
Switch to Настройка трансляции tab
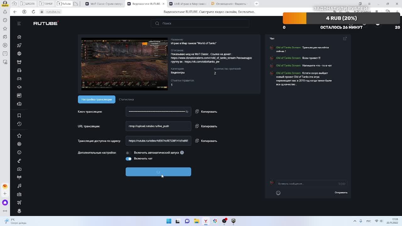click(96, 99)
